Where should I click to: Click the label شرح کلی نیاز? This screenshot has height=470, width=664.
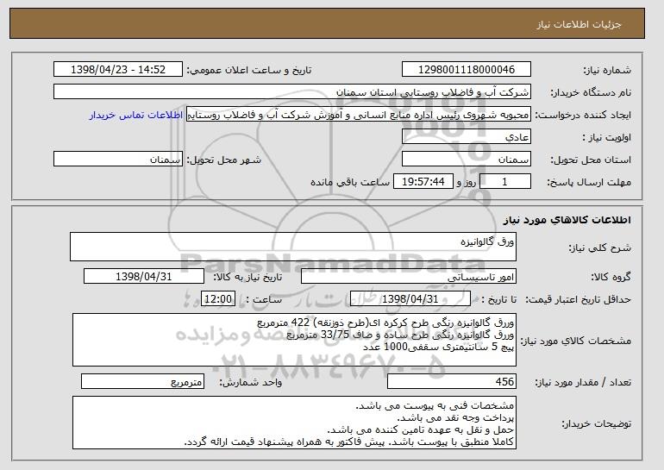599,248
